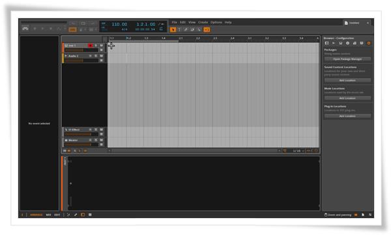Screen dimensions: 391x235
Task: Open the Files browser tab icon
Action: click(x=362, y=43)
